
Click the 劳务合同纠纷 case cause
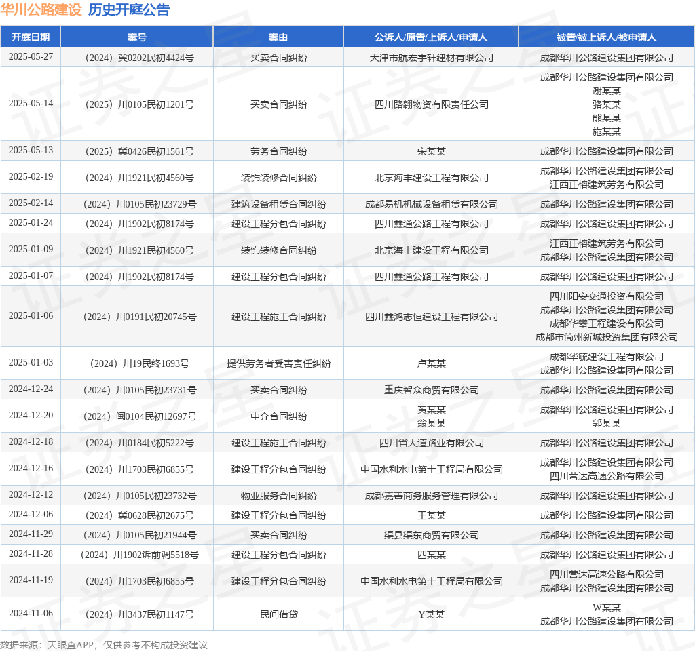coord(278,151)
